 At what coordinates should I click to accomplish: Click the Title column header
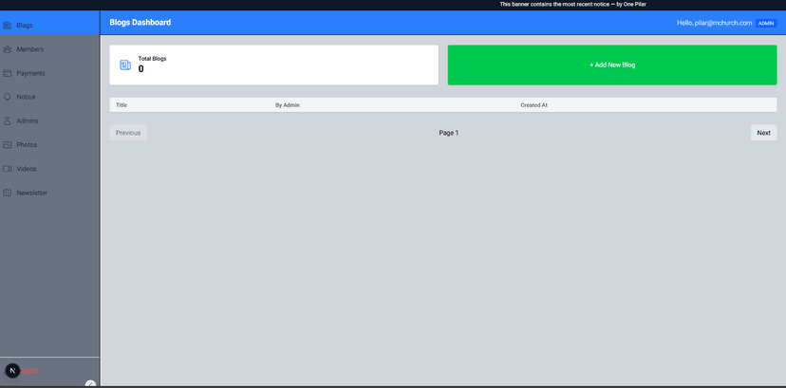122,105
